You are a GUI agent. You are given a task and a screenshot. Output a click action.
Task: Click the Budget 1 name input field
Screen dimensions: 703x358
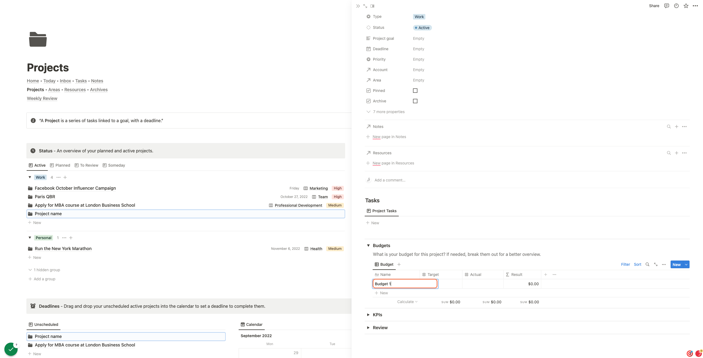[x=405, y=284]
